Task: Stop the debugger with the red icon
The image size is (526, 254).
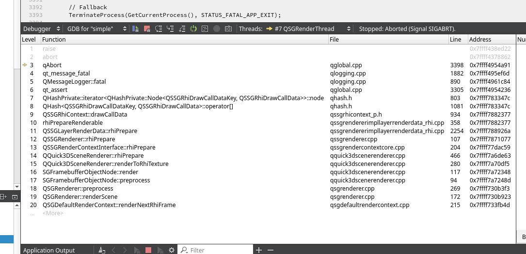Action: coord(147,29)
